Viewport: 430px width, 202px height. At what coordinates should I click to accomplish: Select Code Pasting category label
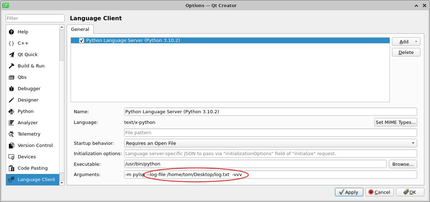click(33, 168)
